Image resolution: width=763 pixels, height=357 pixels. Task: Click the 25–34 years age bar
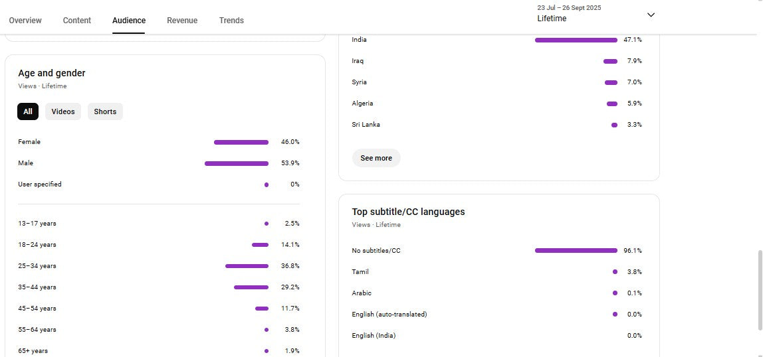pos(247,266)
